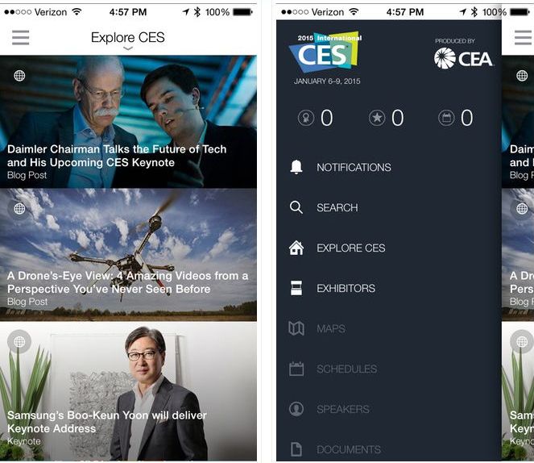Tap globe icon on Daimler Chairman post
This screenshot has height=463, width=534.
(19, 75)
